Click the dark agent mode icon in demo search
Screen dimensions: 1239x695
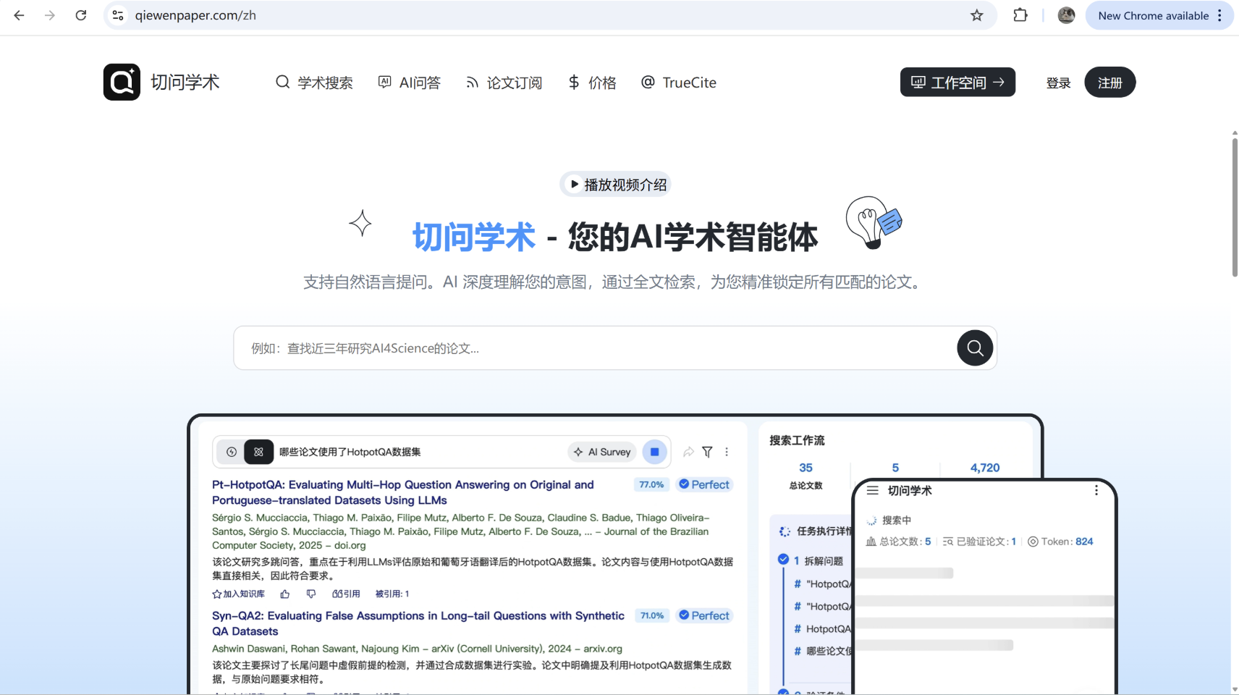point(258,452)
